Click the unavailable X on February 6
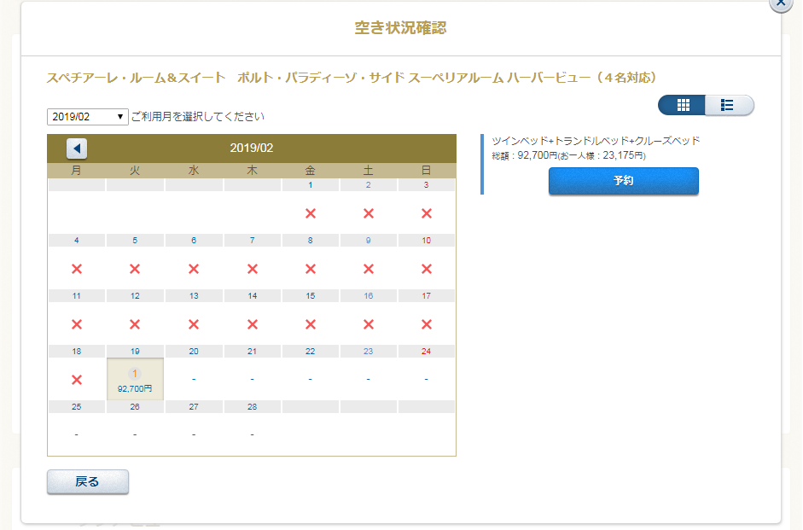The height and width of the screenshot is (530, 803). [x=193, y=269]
